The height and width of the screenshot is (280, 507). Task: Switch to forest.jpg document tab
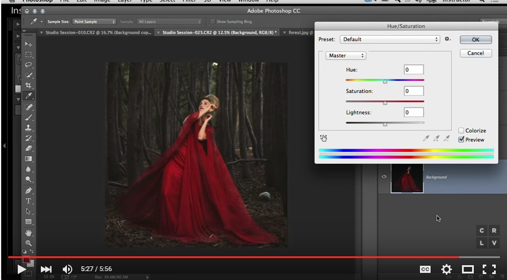coord(297,33)
